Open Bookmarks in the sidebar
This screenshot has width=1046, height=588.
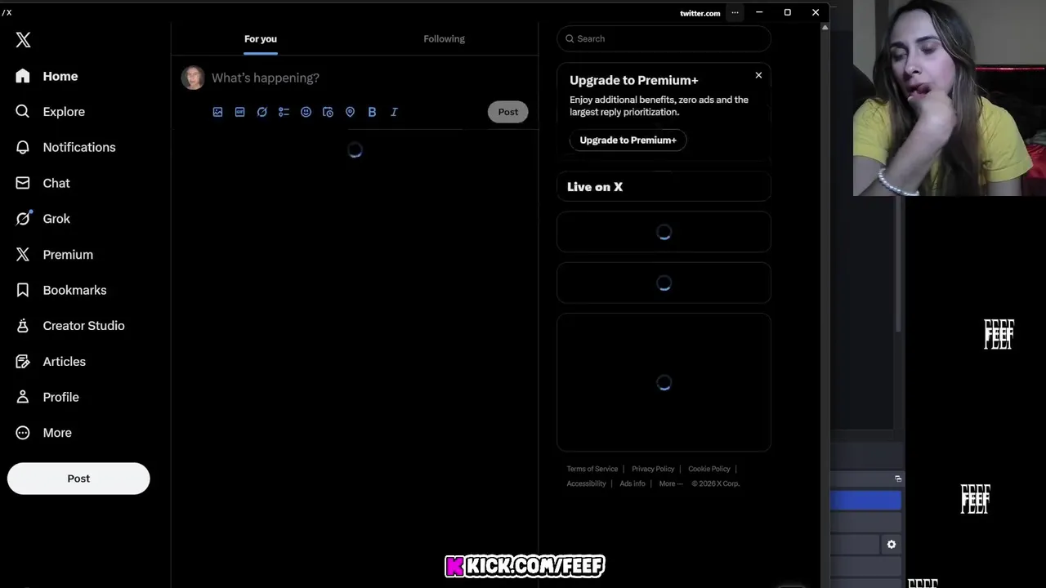60,290
